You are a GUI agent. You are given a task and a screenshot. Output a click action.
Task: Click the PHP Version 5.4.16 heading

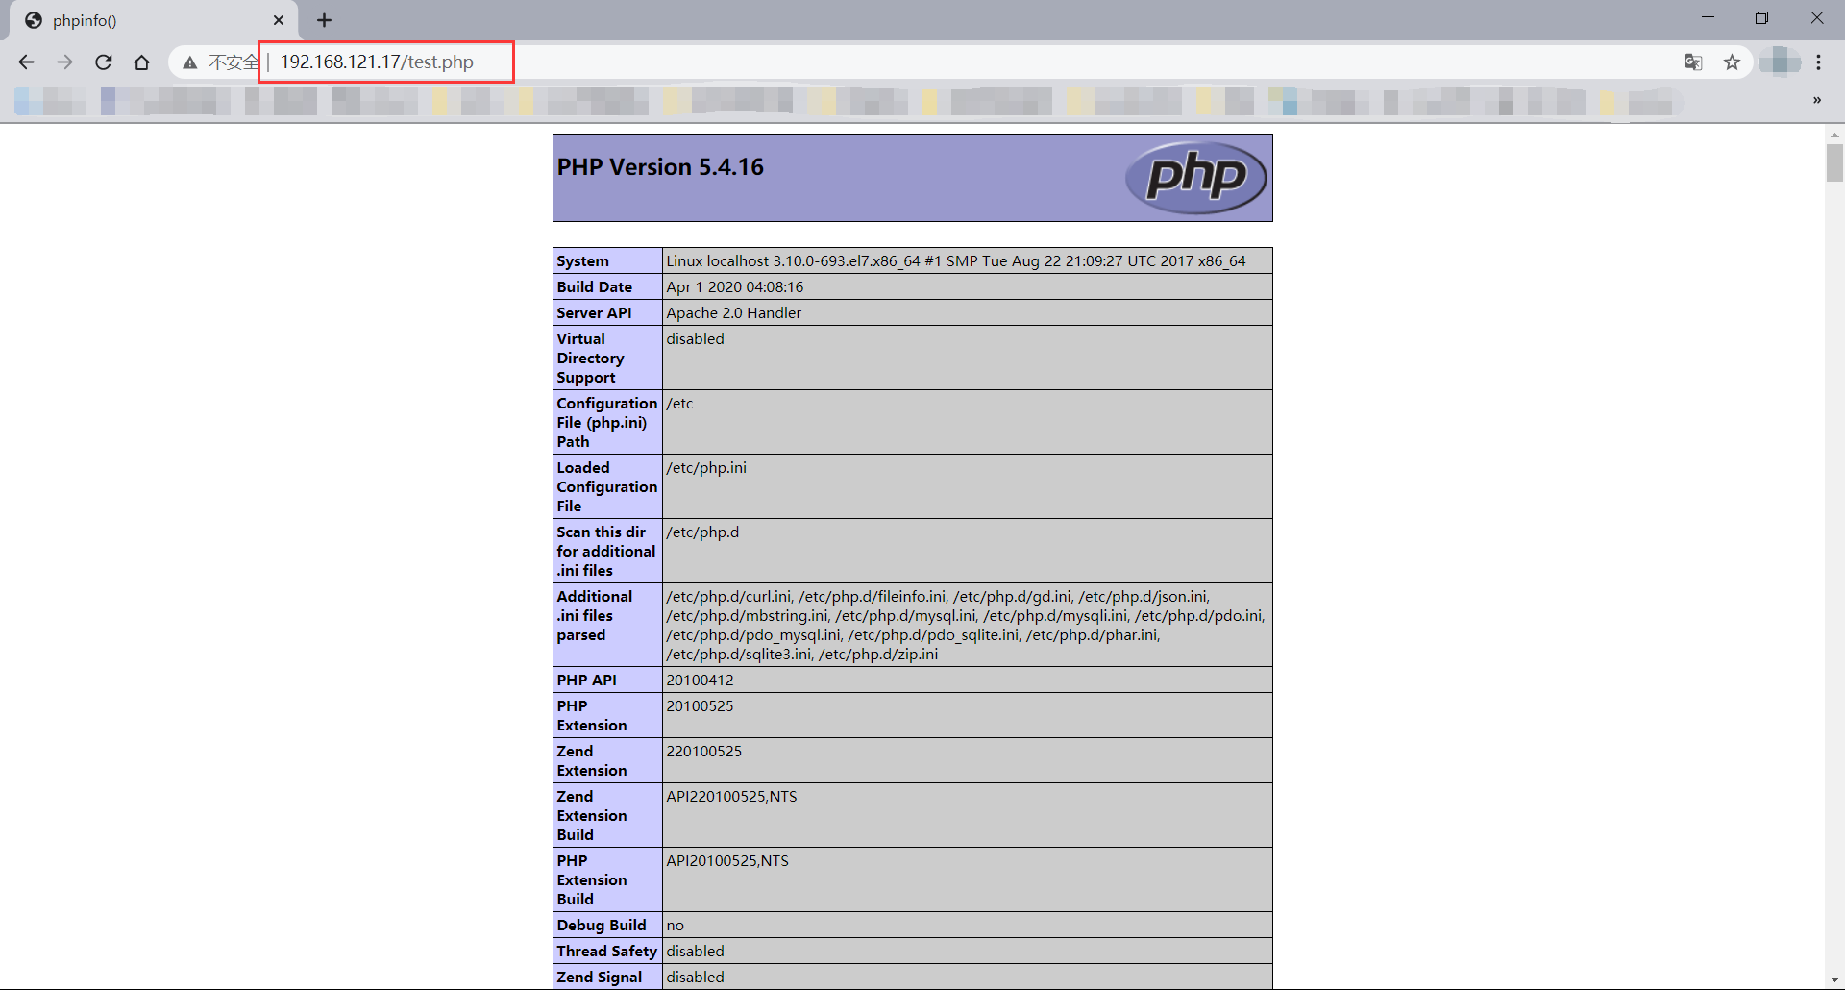[660, 167]
